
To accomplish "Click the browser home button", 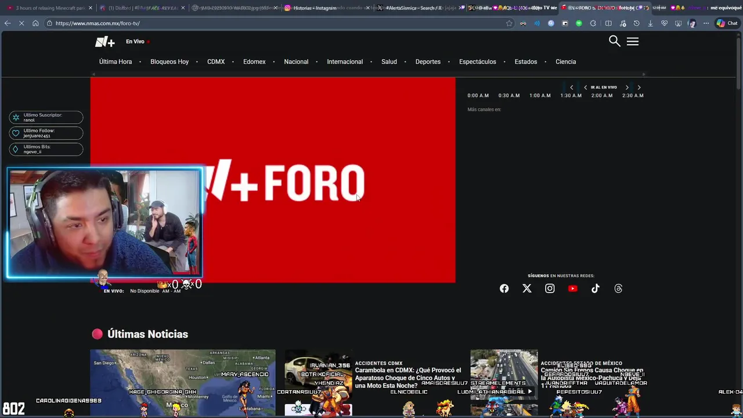I will pos(35,23).
